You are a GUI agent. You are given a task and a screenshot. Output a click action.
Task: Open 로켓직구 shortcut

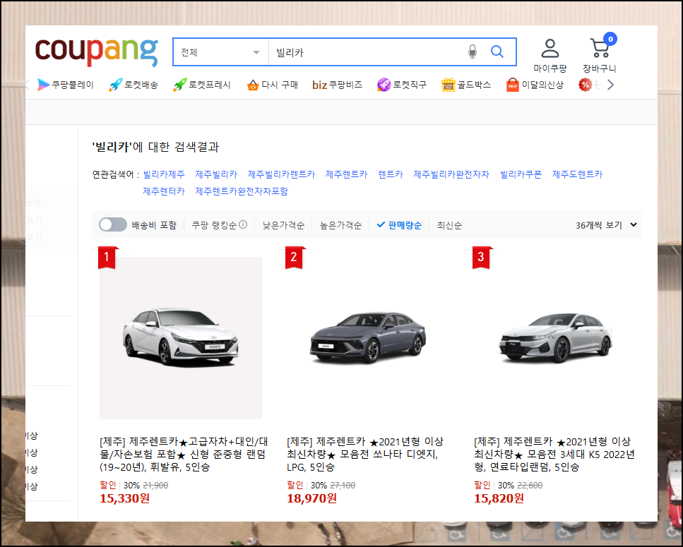click(402, 85)
